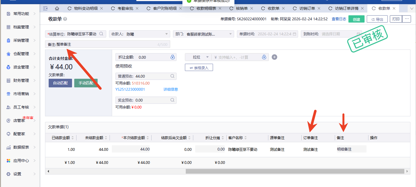
Task: Click search icon in 奖金预收 field
Action: click(x=172, y=100)
